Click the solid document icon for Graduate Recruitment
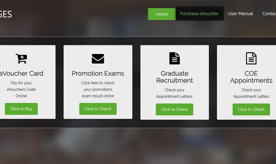Image resolution: width=276 pixels, height=164 pixels. coord(174,58)
